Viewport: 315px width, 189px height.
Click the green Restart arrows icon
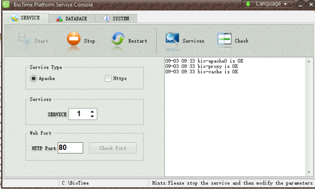pyautogui.click(x=118, y=38)
